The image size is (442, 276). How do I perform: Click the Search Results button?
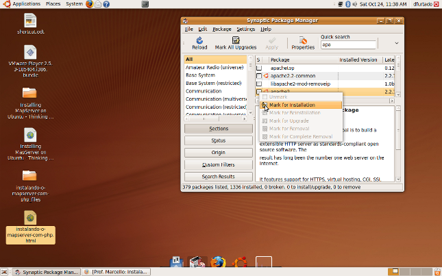218,177
